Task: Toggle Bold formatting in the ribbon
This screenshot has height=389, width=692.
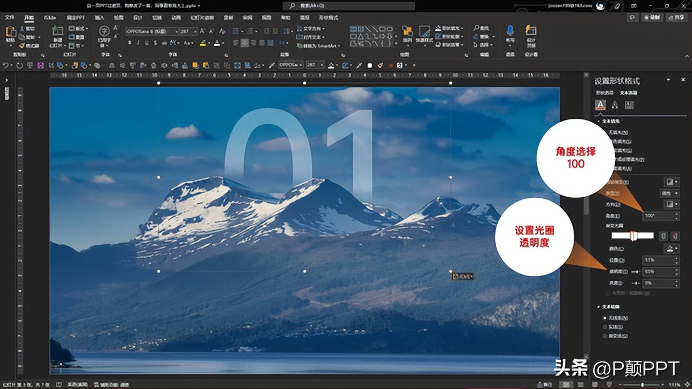Action: coord(130,43)
